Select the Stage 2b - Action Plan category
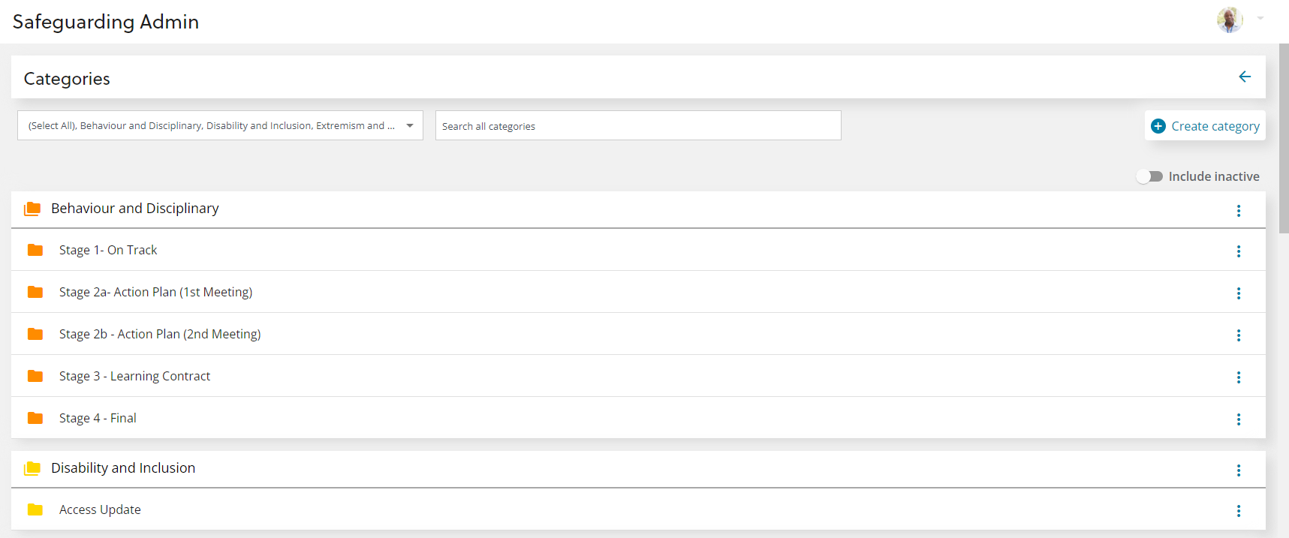1289x538 pixels. (160, 334)
